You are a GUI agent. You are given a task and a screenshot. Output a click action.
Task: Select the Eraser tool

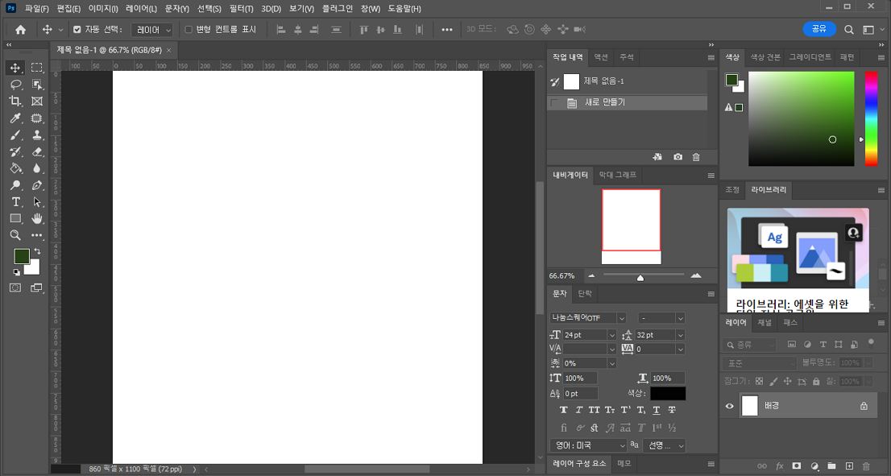point(37,151)
